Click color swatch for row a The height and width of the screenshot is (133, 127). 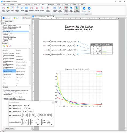point(104,47)
